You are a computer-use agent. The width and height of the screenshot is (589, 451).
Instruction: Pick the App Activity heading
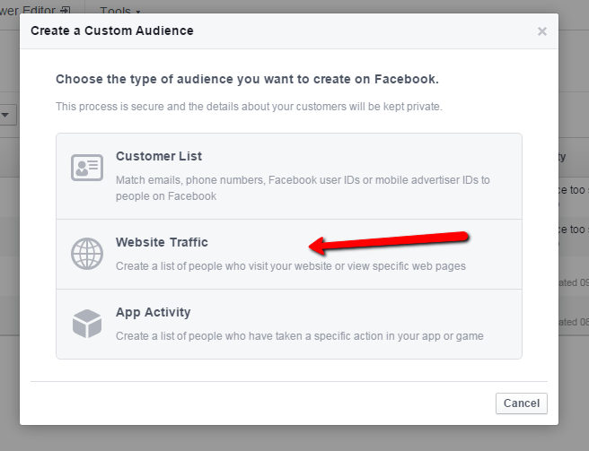tap(153, 312)
